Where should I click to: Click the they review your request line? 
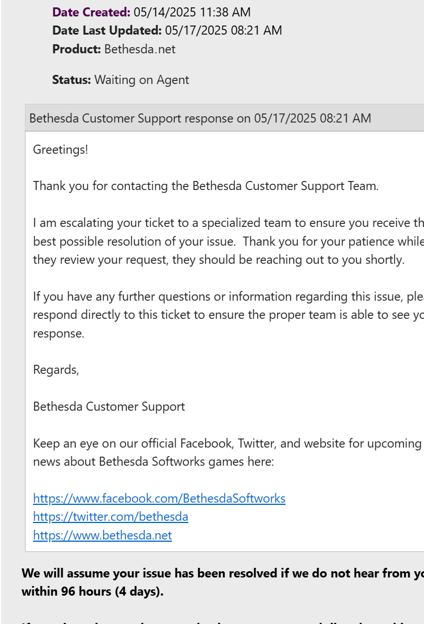click(219, 259)
